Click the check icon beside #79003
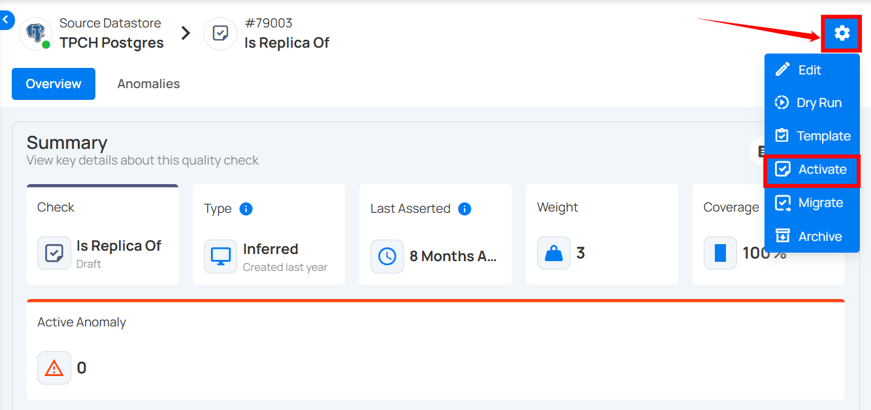 pyautogui.click(x=220, y=34)
